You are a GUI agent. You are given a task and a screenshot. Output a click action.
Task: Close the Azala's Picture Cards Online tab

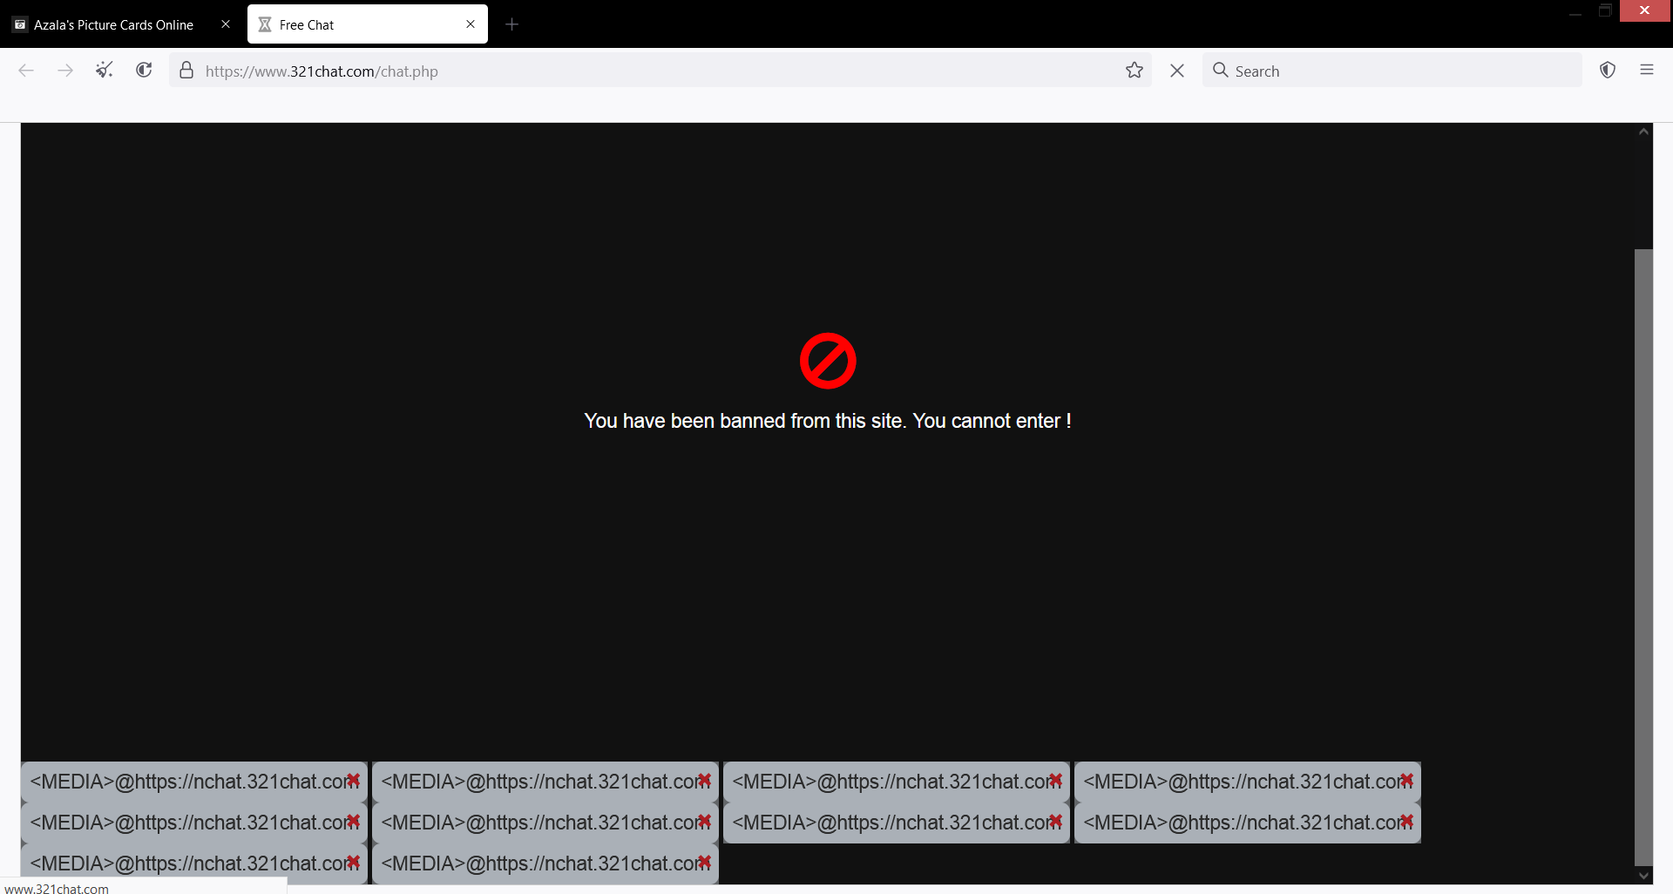(226, 24)
